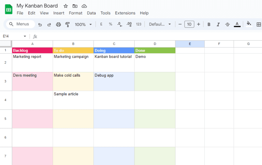Format as percent
The height and width of the screenshot is (165, 262).
pyautogui.click(x=111, y=24)
